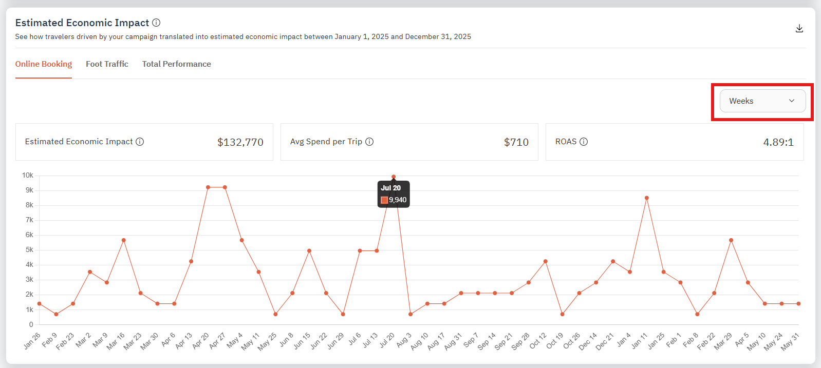Click the download icon in the header
This screenshot has height=368, width=821.
[x=799, y=29]
